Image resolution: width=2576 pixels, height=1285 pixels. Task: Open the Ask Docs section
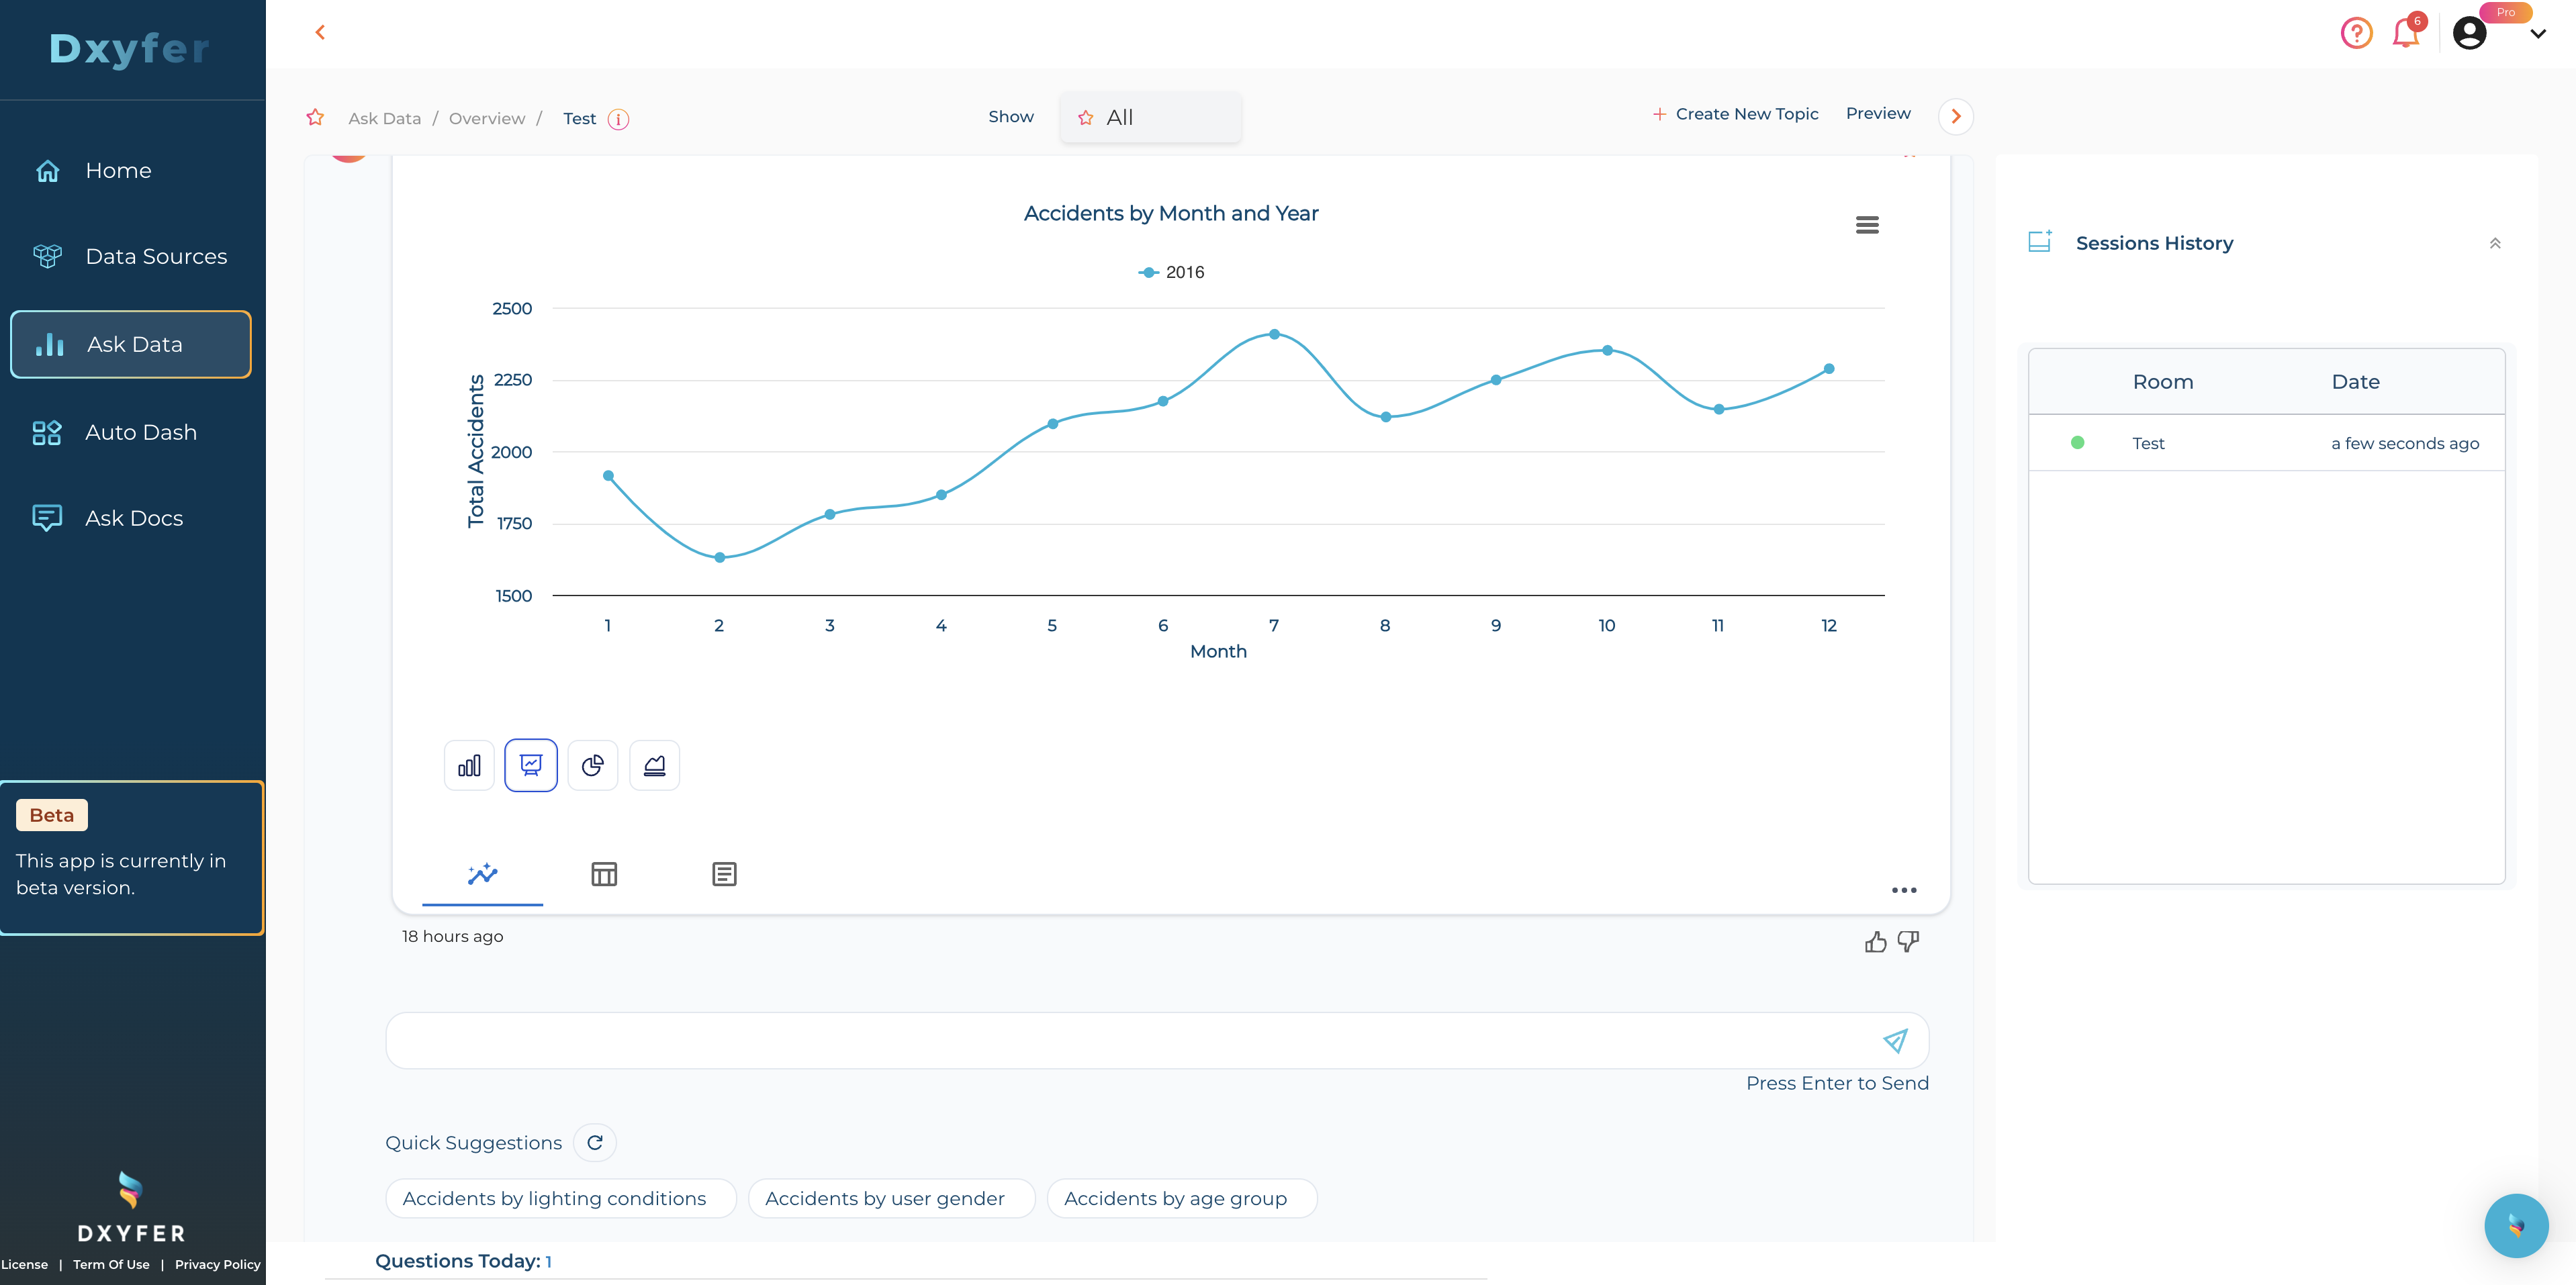133,517
